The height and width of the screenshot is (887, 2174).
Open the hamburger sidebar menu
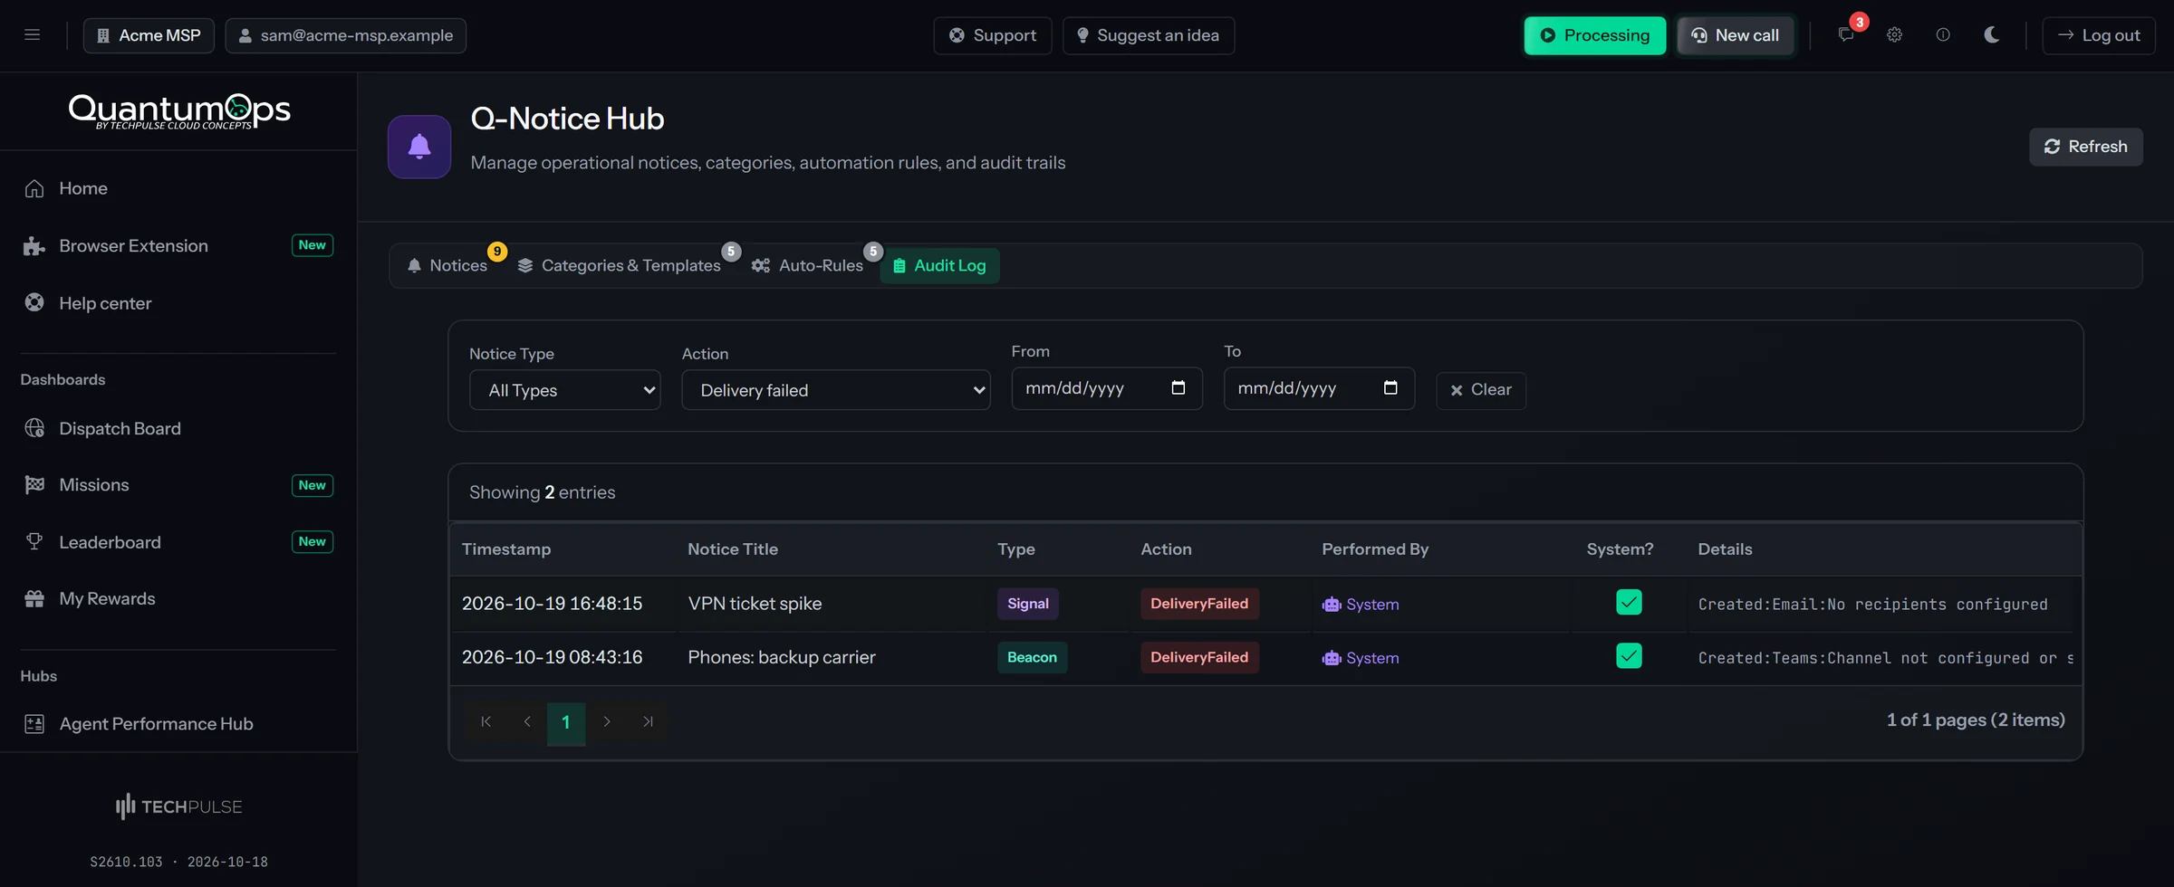point(32,35)
